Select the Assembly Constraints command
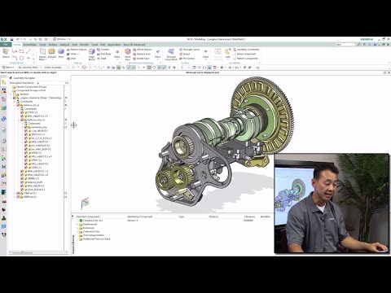391x293 pixels. click(246, 50)
